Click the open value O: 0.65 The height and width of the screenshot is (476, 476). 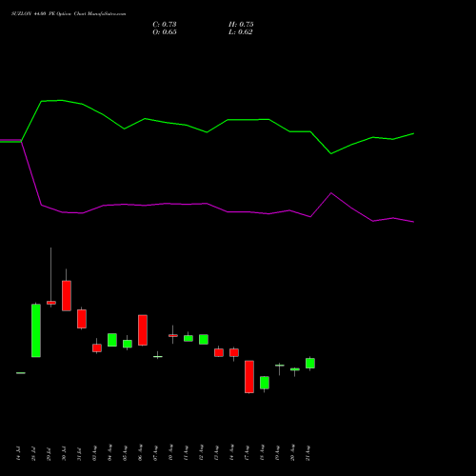point(165,32)
